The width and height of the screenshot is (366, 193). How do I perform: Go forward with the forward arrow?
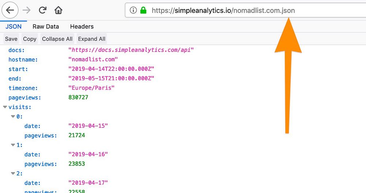point(27,10)
